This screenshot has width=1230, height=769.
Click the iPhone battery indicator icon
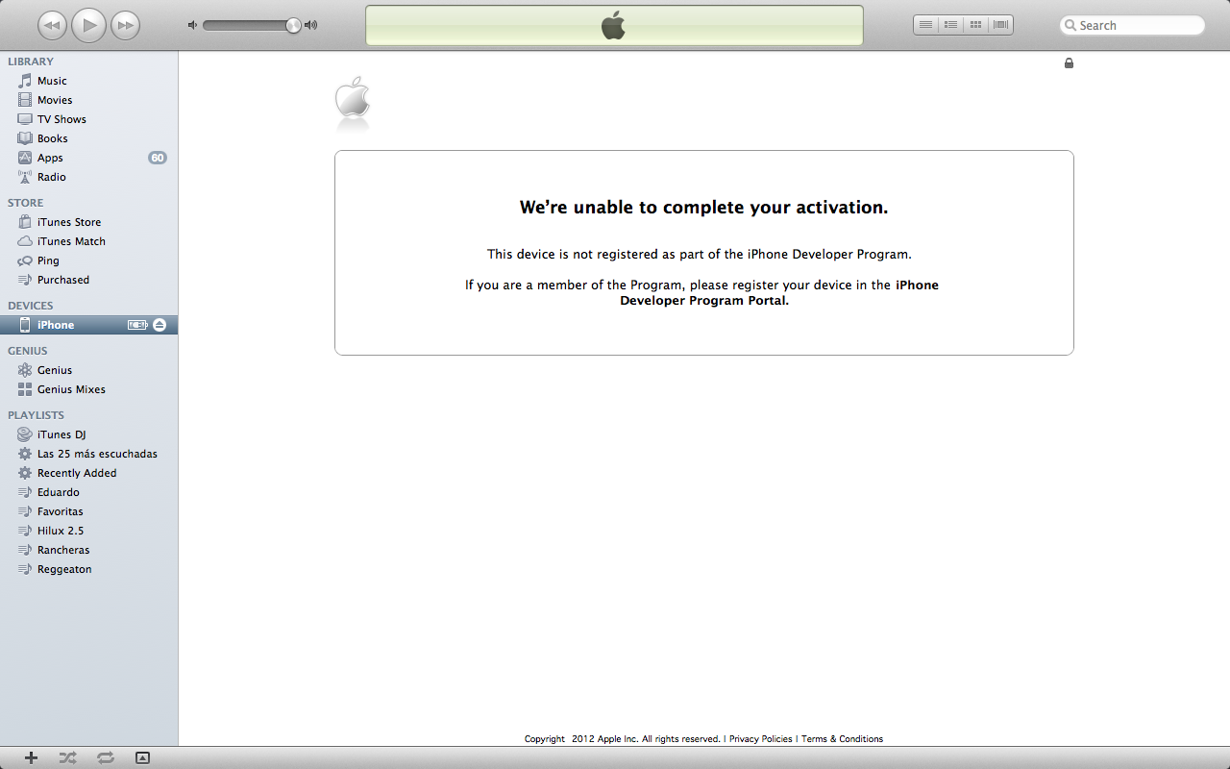tap(138, 325)
